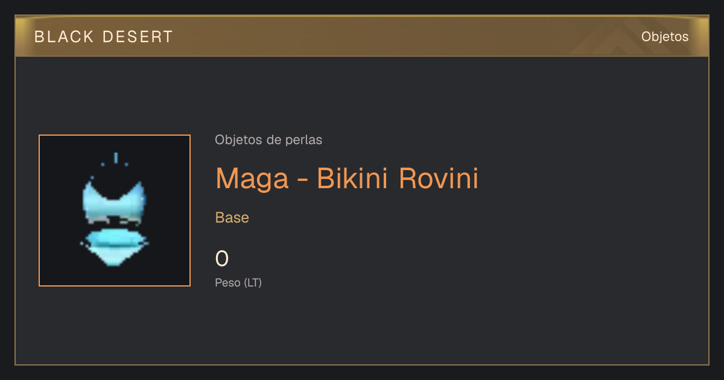The height and width of the screenshot is (380, 724).
Task: Select the Base grade label
Action: (232, 218)
